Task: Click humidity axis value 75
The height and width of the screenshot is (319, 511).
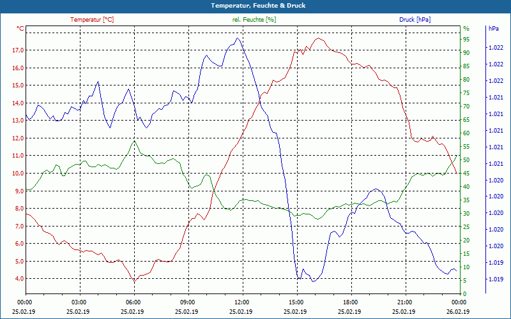Action: 466,93
